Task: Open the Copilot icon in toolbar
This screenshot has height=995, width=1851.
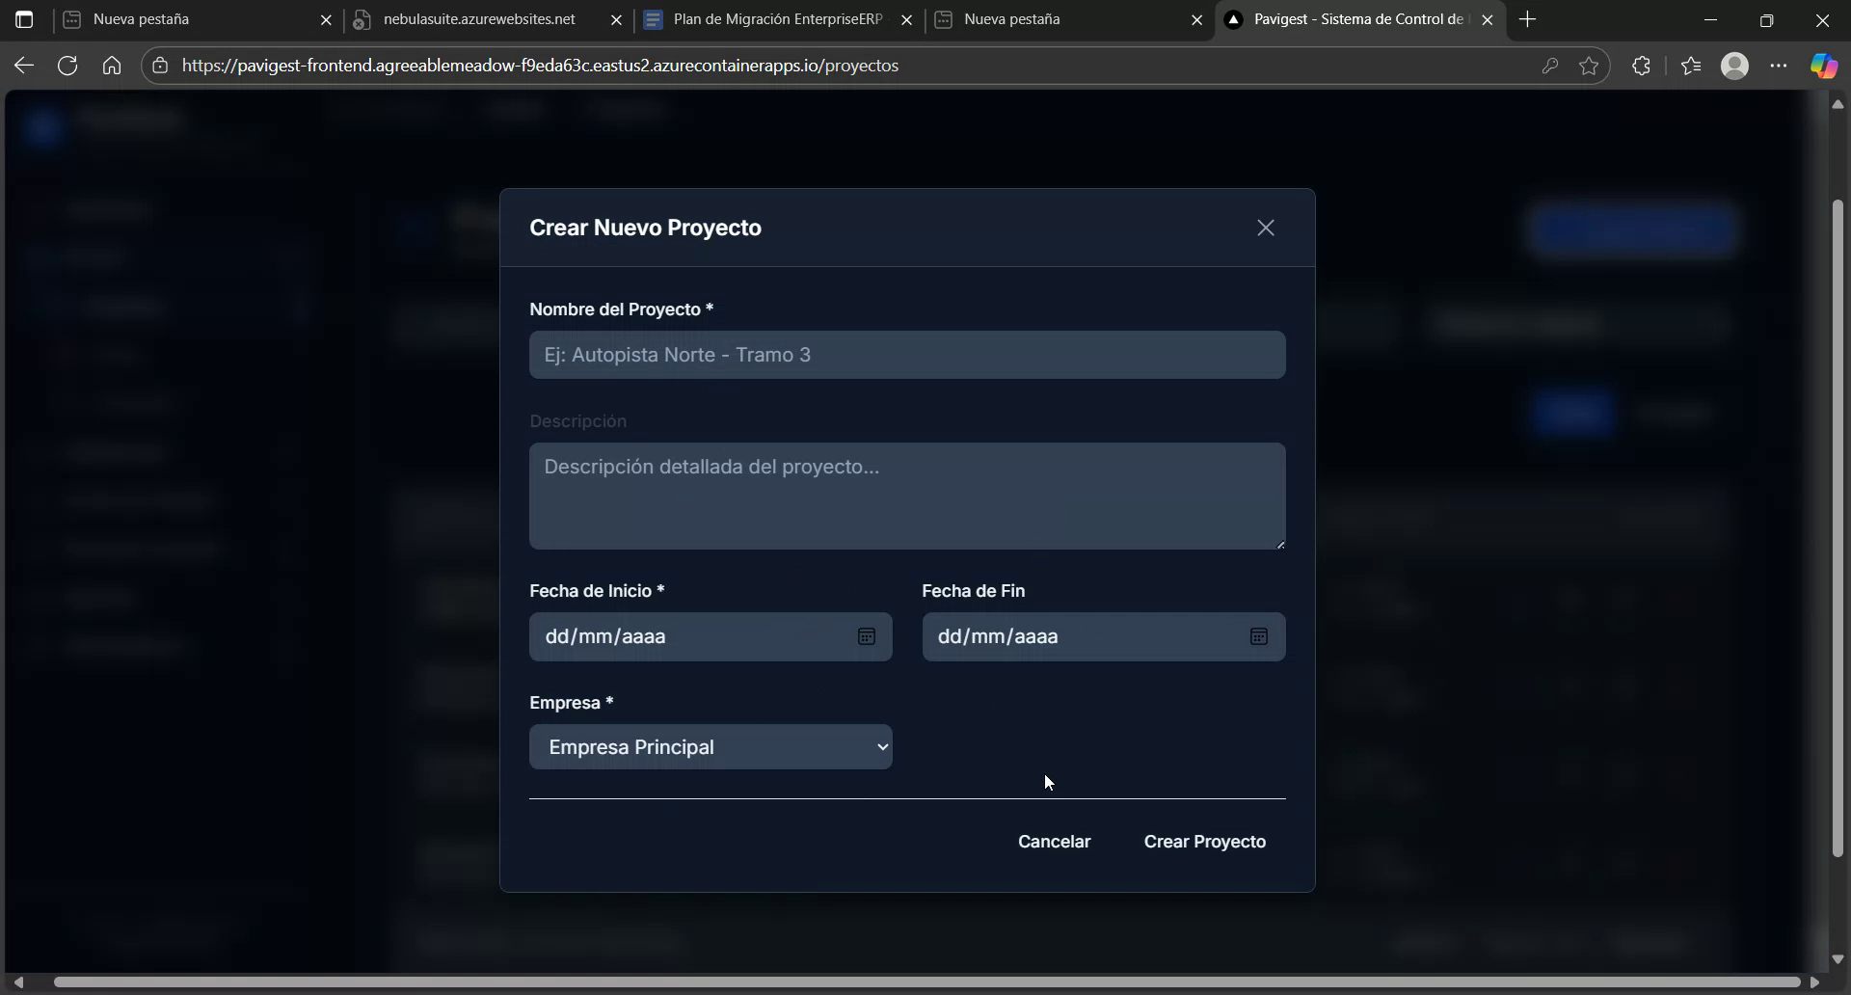Action: [x=1823, y=65]
